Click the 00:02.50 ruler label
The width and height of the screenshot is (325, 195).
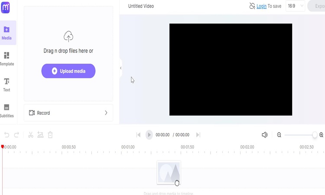point(306,147)
